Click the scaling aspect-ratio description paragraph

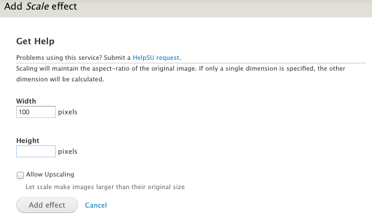click(180, 74)
